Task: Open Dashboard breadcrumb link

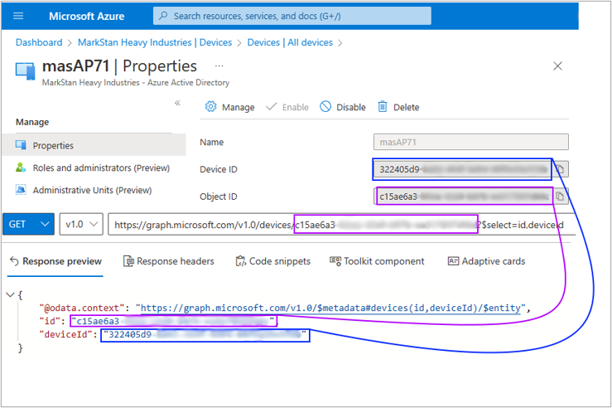Action: pyautogui.click(x=39, y=42)
